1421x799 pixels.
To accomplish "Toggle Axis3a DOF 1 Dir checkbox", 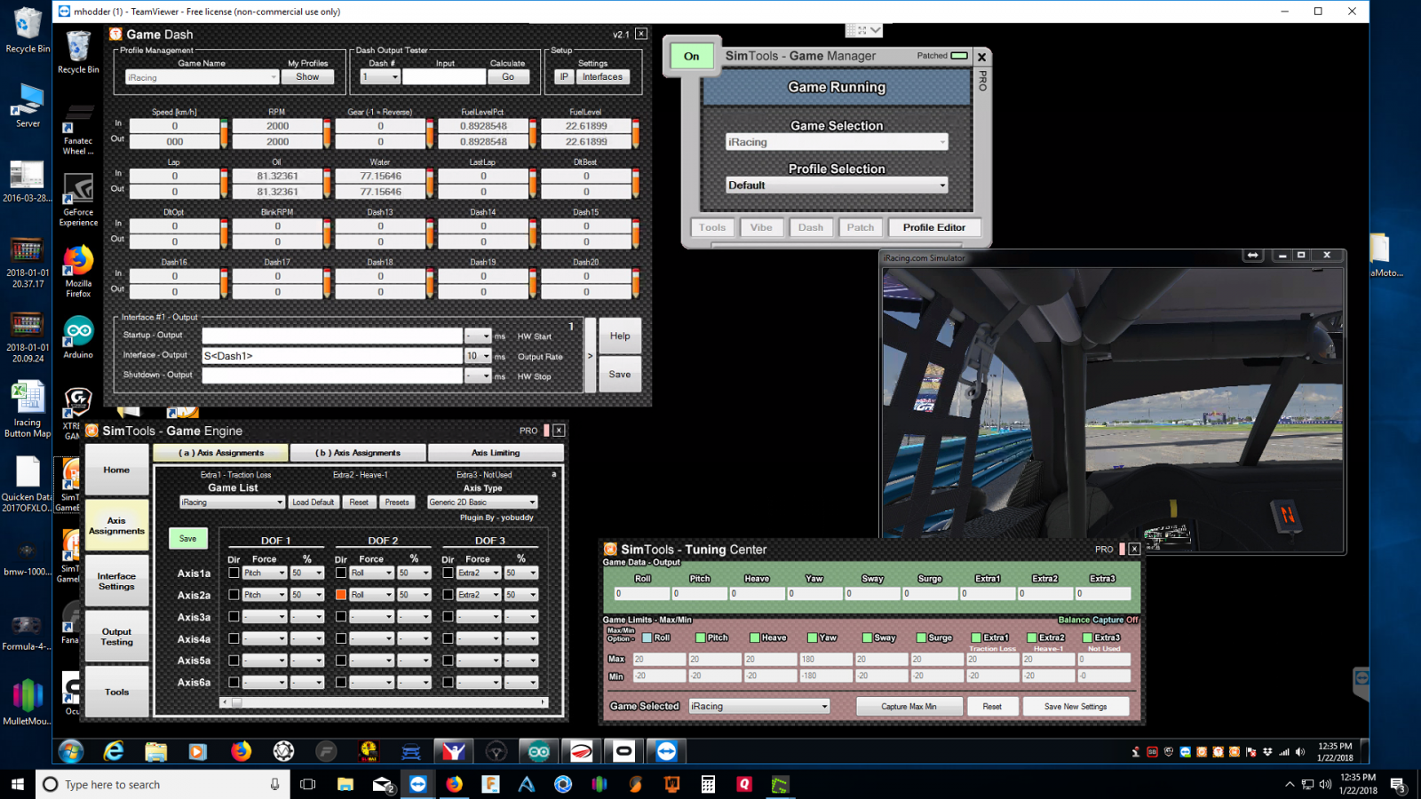I will (234, 616).
